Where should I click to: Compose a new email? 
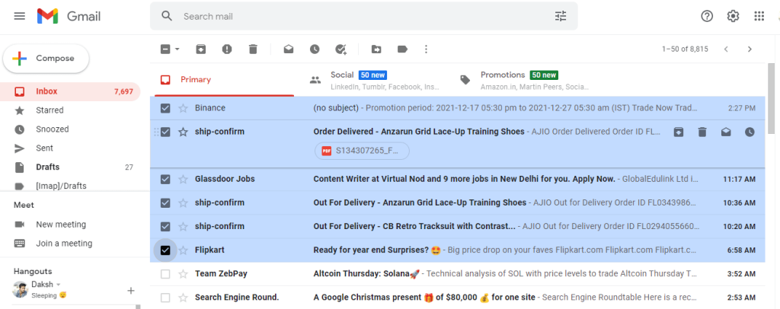tap(46, 58)
